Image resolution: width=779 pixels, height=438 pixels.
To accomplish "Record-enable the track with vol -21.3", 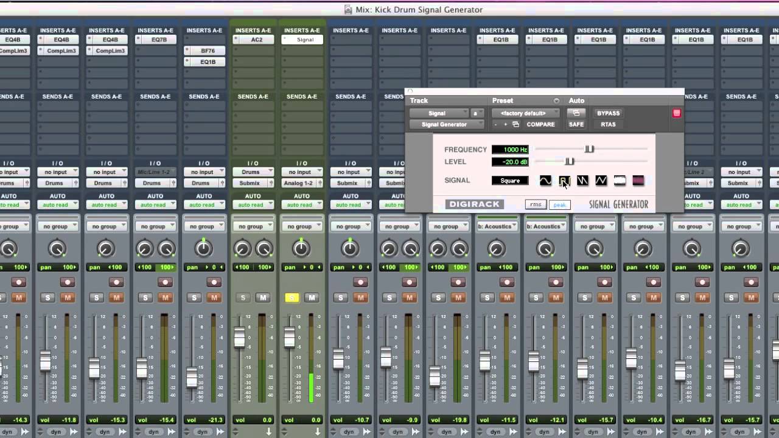I will [214, 282].
